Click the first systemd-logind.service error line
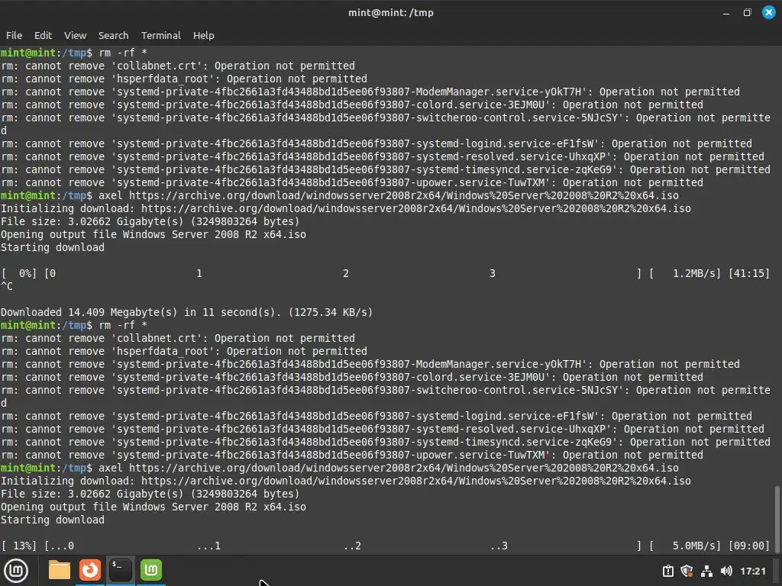The height and width of the screenshot is (586, 782). click(x=376, y=143)
